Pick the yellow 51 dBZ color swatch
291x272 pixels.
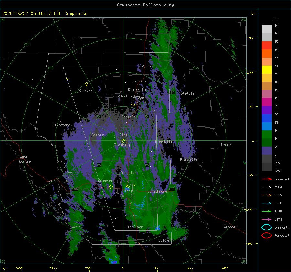pos(266,70)
